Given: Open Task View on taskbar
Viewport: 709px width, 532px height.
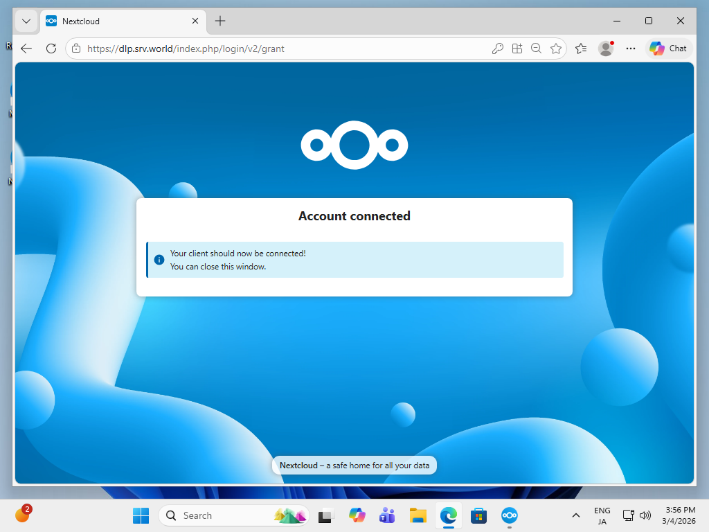Looking at the screenshot, I should pos(325,515).
